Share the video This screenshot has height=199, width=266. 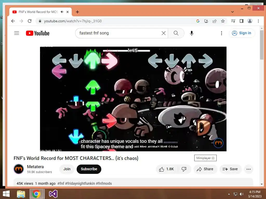point(205,169)
